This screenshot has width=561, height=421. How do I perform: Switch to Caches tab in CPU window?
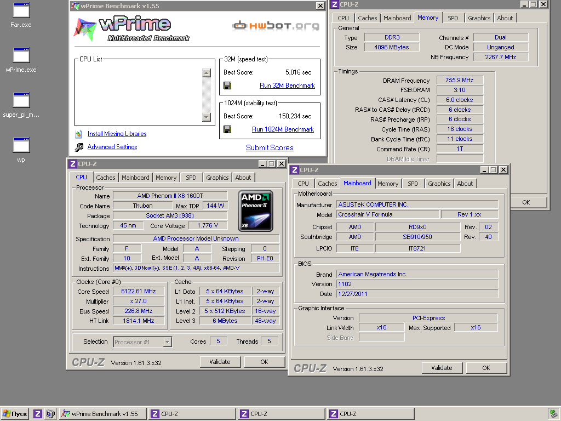(106, 178)
